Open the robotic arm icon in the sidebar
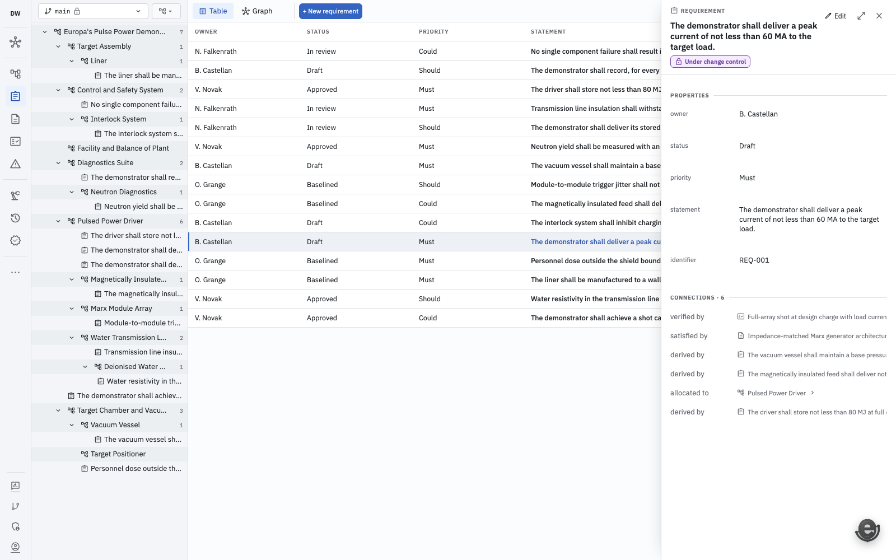896x560 pixels. point(15,195)
